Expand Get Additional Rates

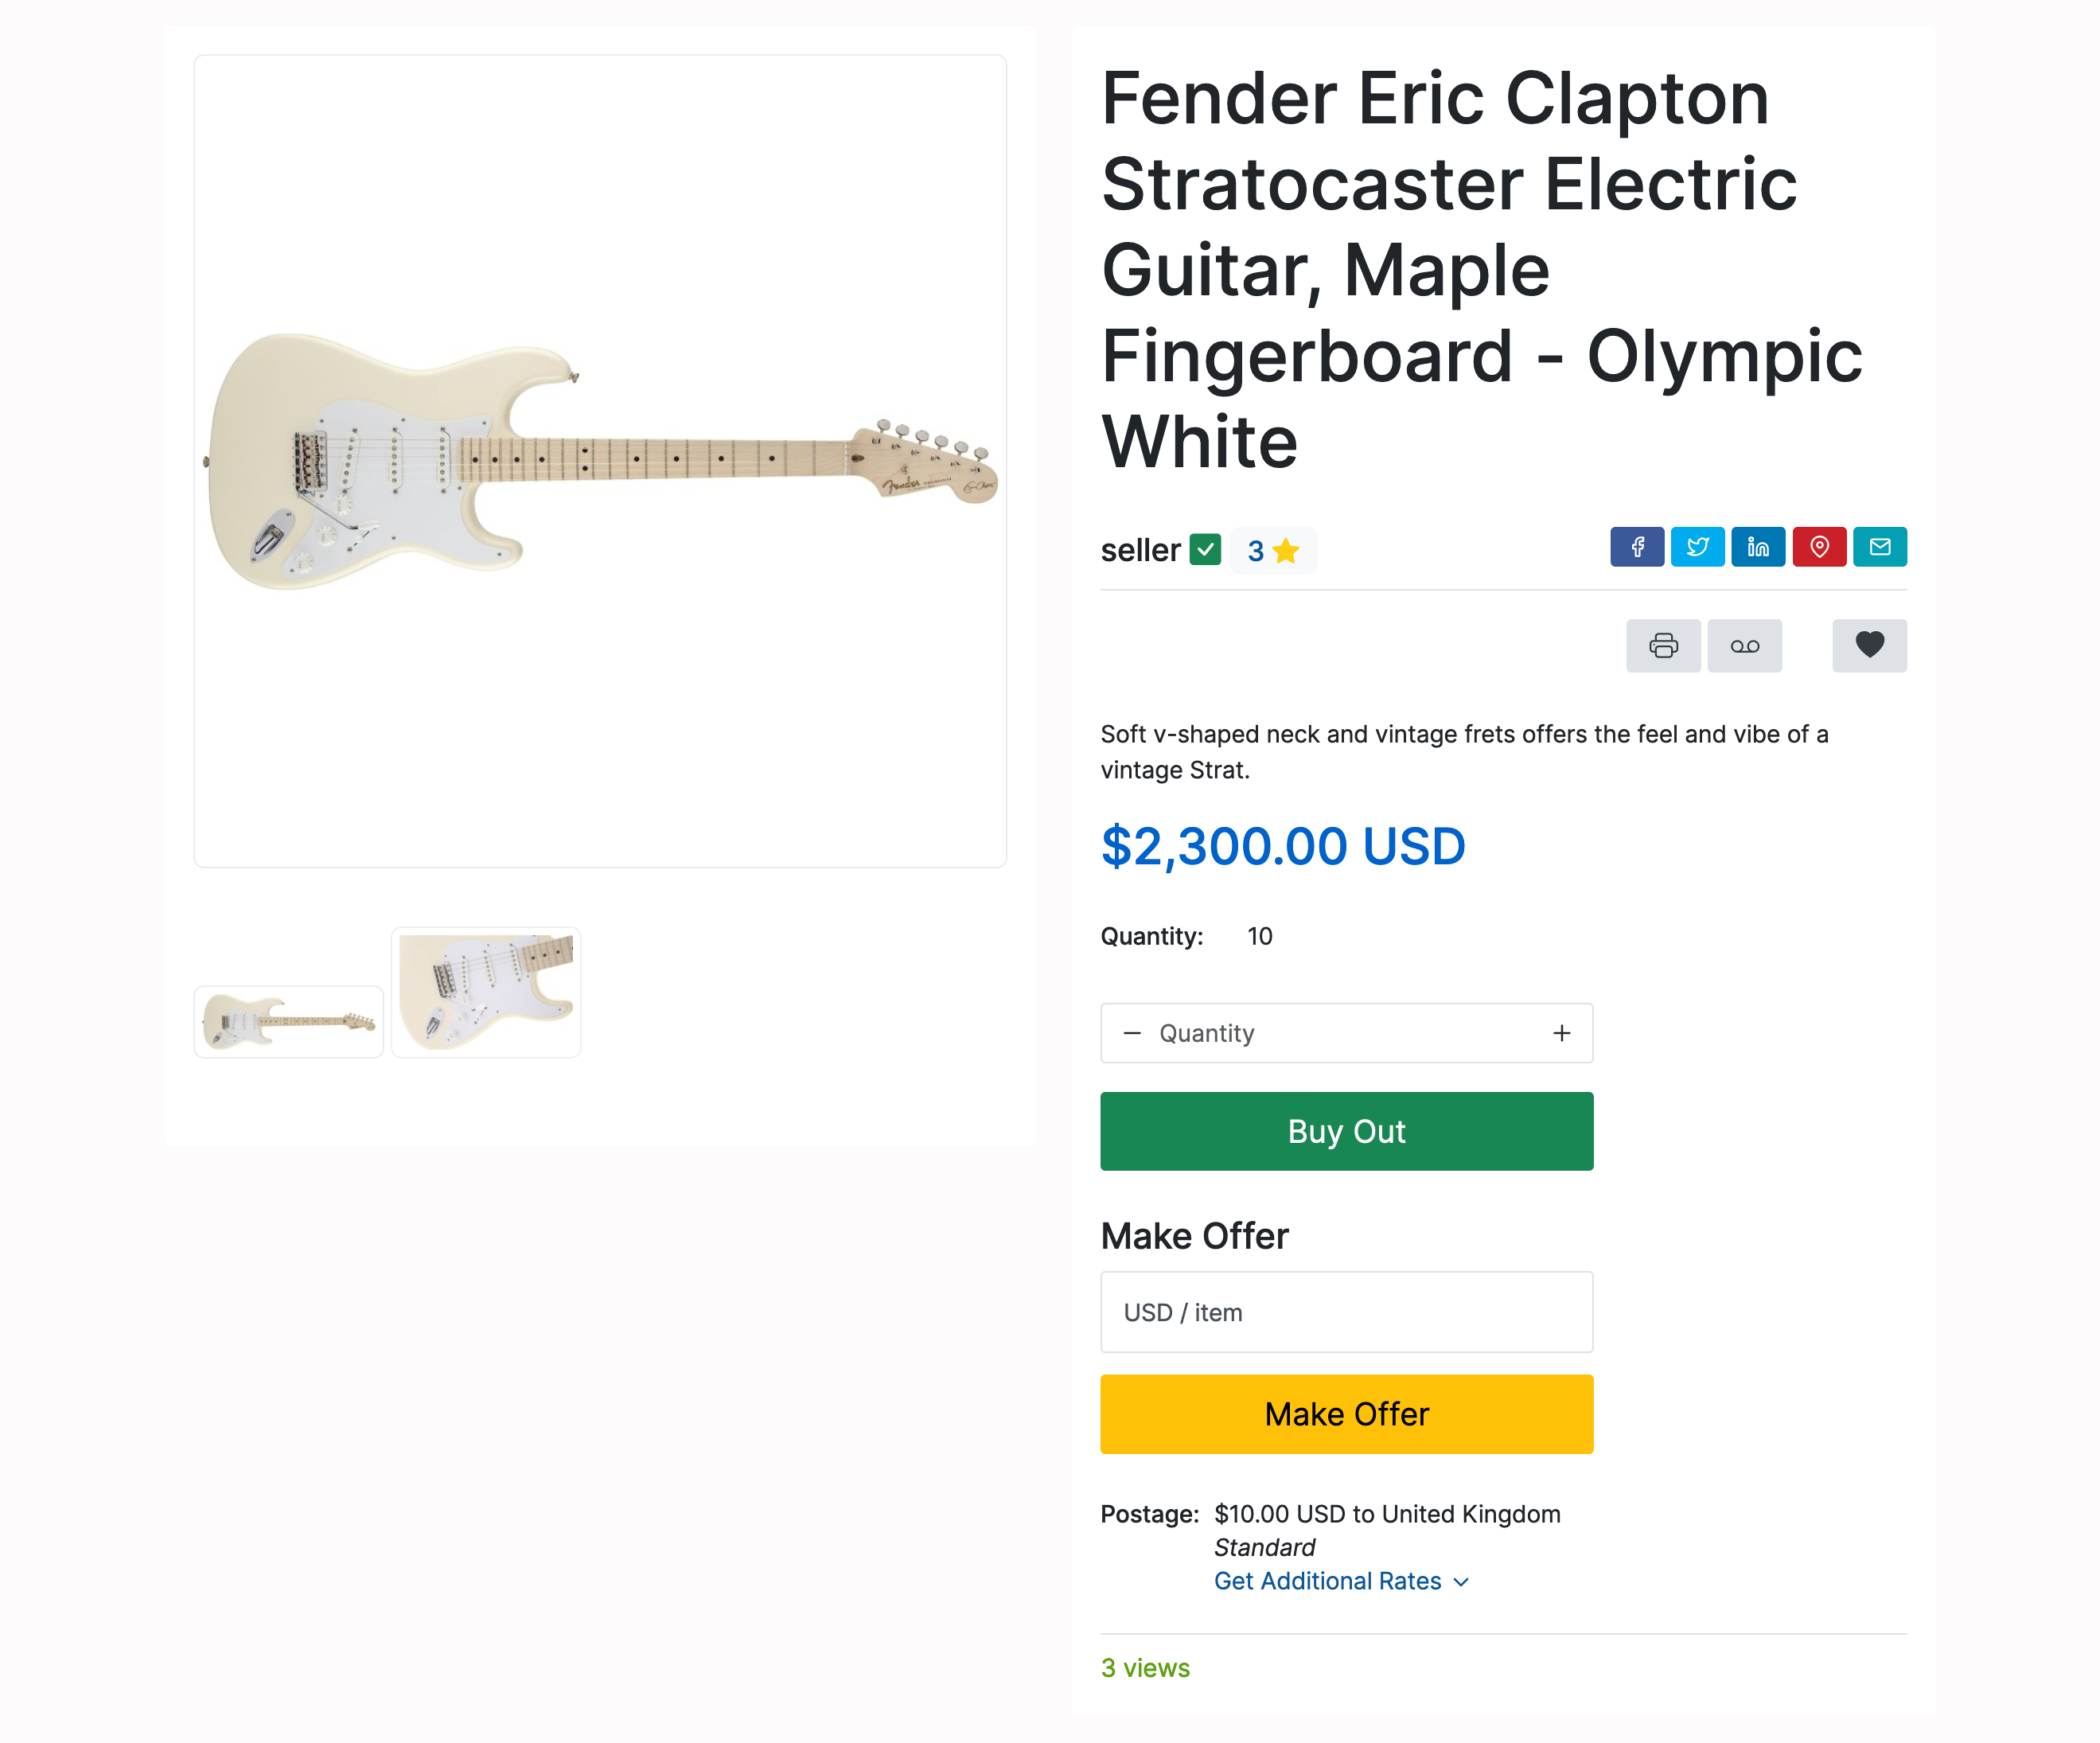coord(1340,1581)
